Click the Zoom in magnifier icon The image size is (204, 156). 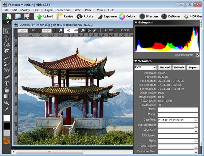pyautogui.click(x=60, y=31)
